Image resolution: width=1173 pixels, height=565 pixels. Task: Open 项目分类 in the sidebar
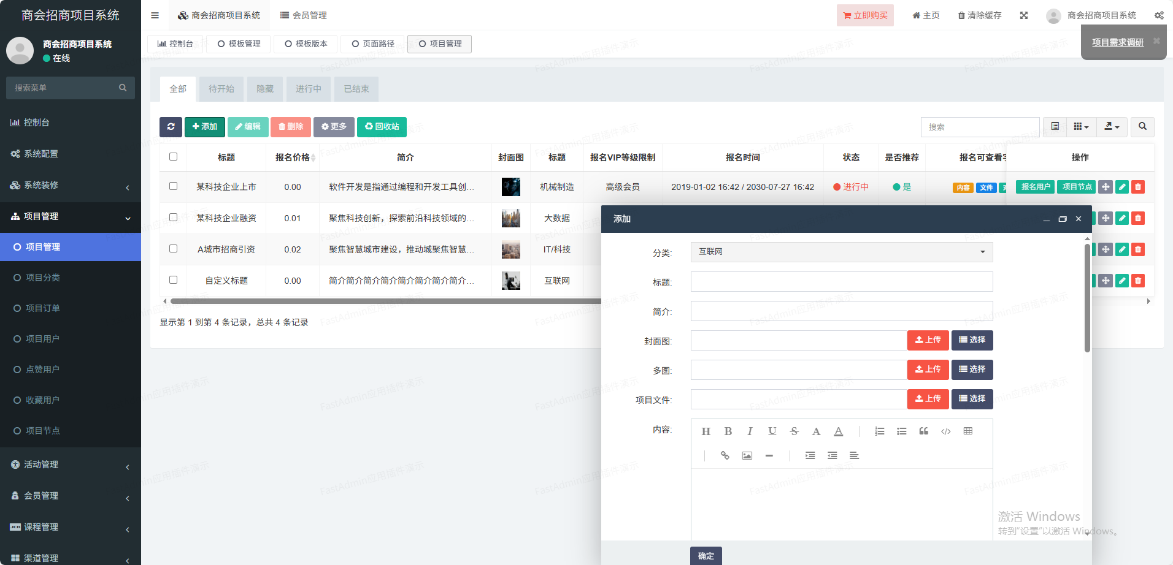[x=43, y=278]
